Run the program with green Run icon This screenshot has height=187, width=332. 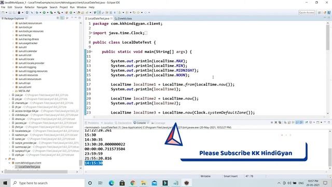(x=44, y=12)
